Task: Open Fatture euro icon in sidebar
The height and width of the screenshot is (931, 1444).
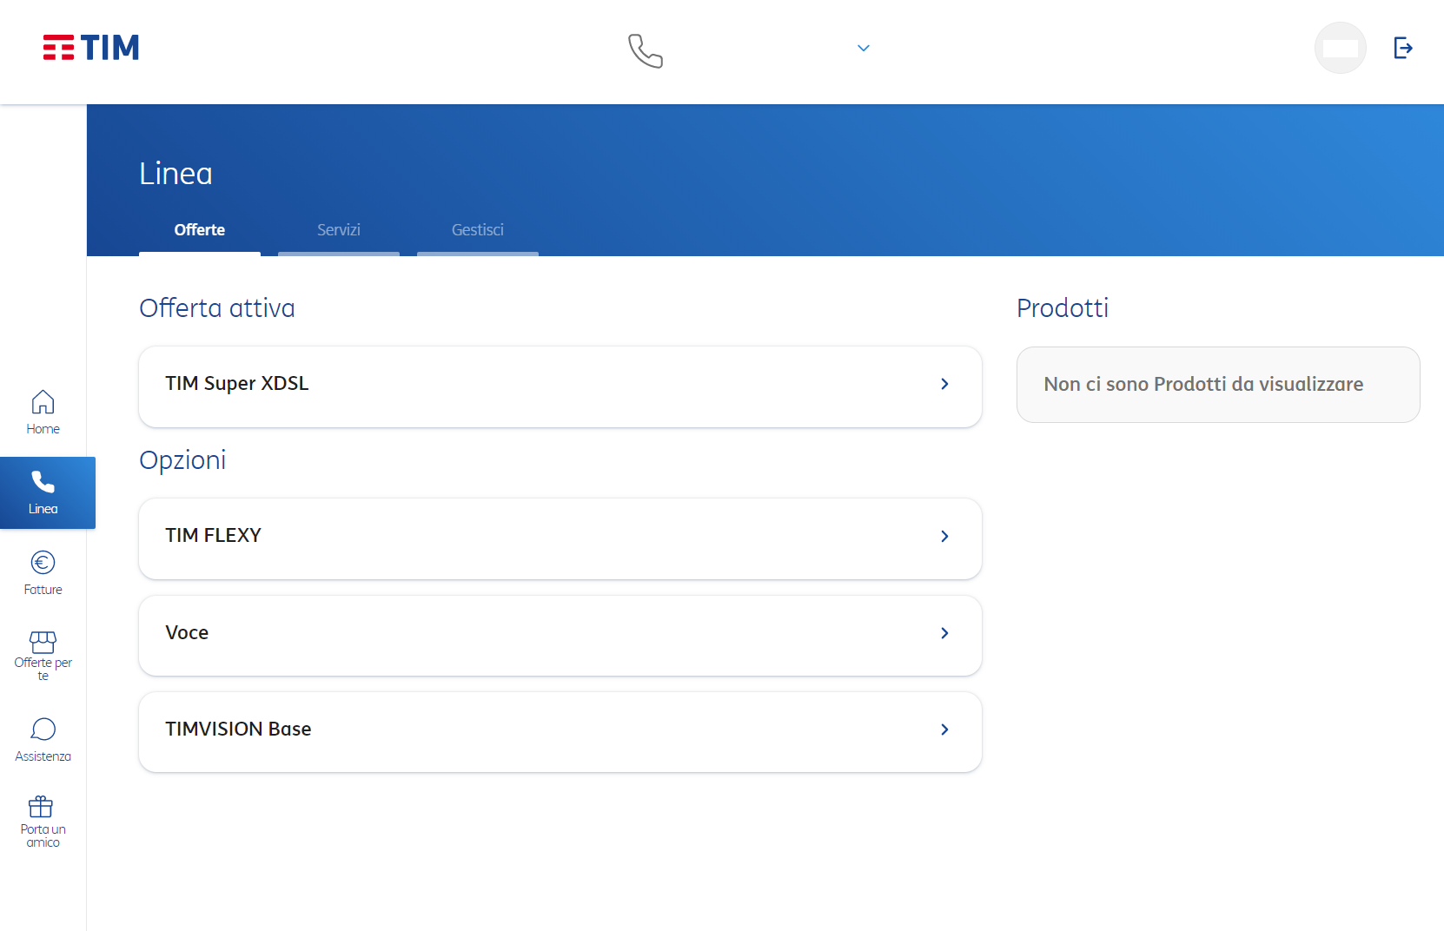Action: pos(43,563)
